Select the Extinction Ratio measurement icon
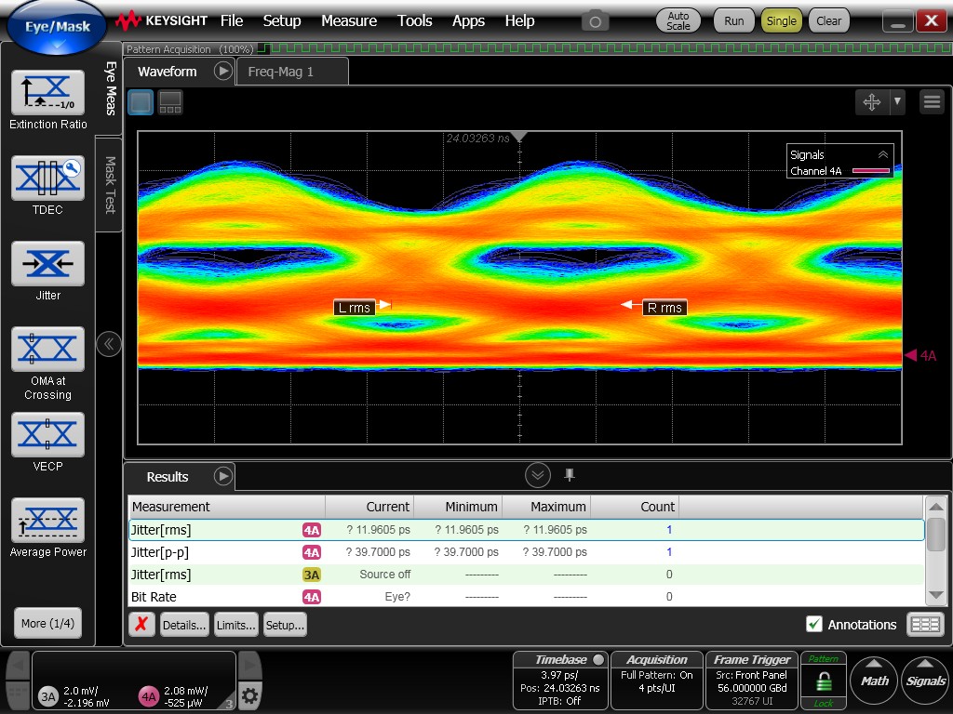The image size is (953, 714). click(x=47, y=93)
